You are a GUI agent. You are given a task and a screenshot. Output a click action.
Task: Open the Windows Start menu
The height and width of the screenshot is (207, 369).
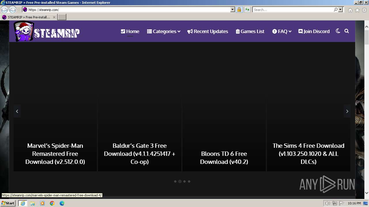point(8,203)
